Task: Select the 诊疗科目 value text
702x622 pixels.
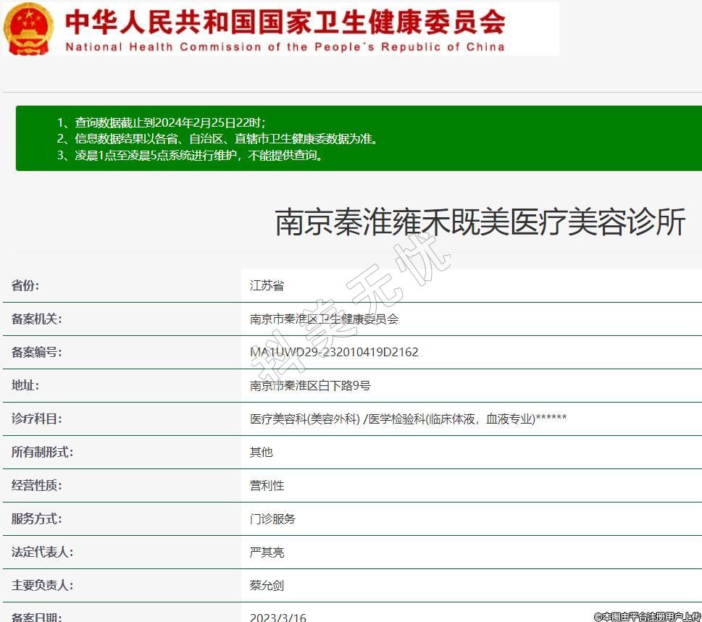Action: 408,419
